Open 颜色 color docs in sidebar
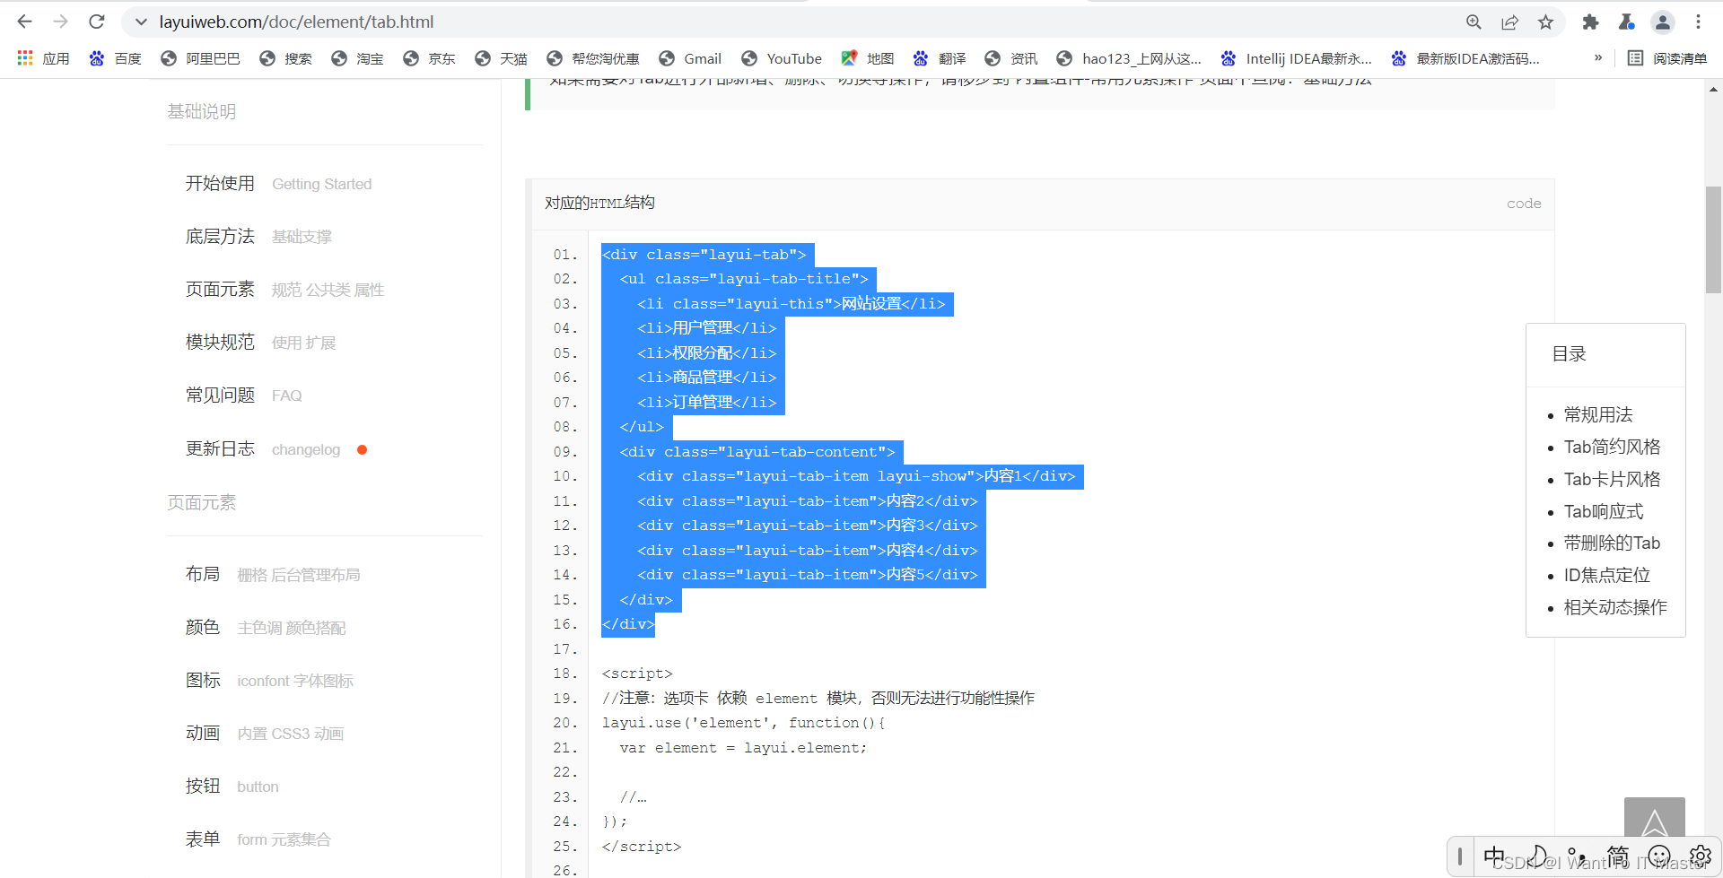 point(266,628)
